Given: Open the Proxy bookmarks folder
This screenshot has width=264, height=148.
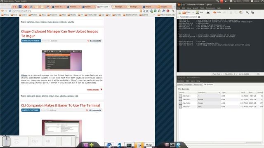Looking at the screenshot, I should [5, 15].
